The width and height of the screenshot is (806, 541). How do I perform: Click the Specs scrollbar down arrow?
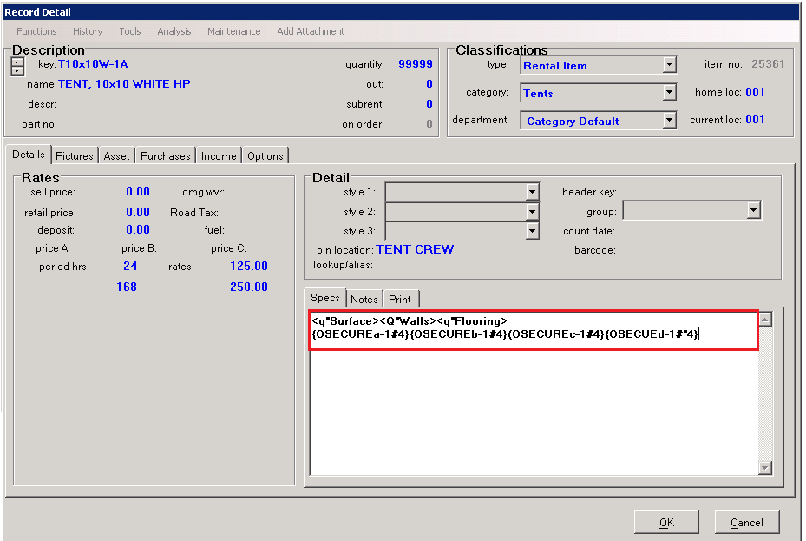pos(764,468)
